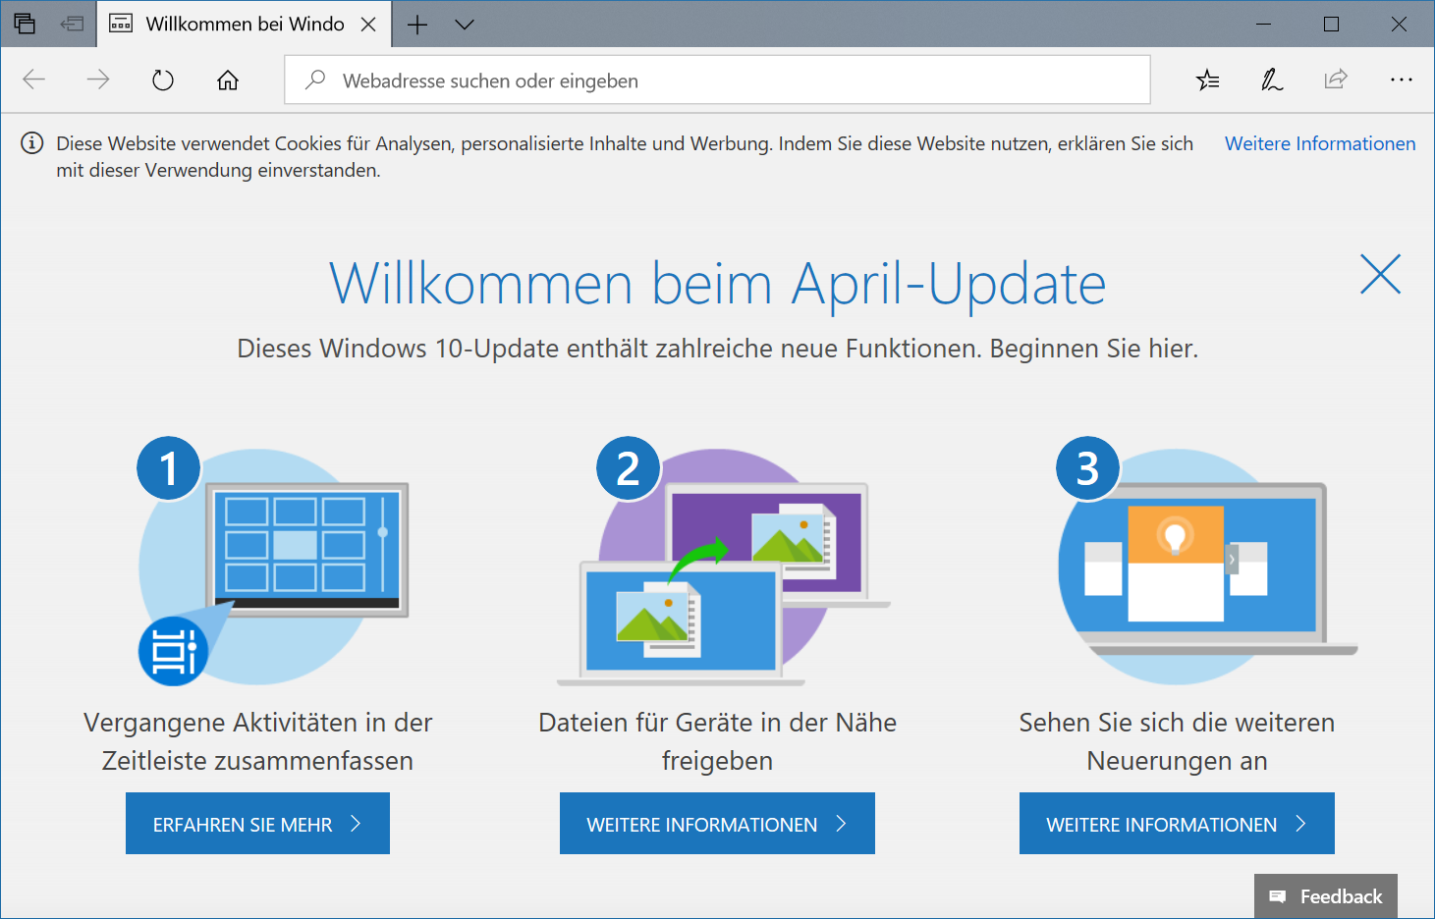Open Weitere Informationen cookie link
The width and height of the screenshot is (1435, 919).
tap(1320, 143)
